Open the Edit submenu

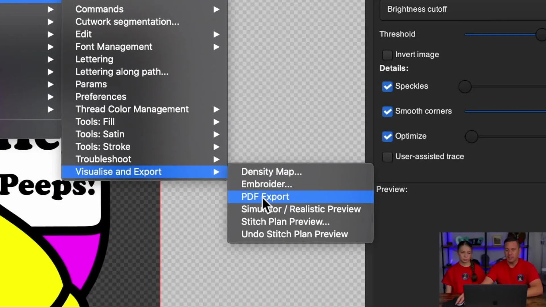tap(144, 34)
